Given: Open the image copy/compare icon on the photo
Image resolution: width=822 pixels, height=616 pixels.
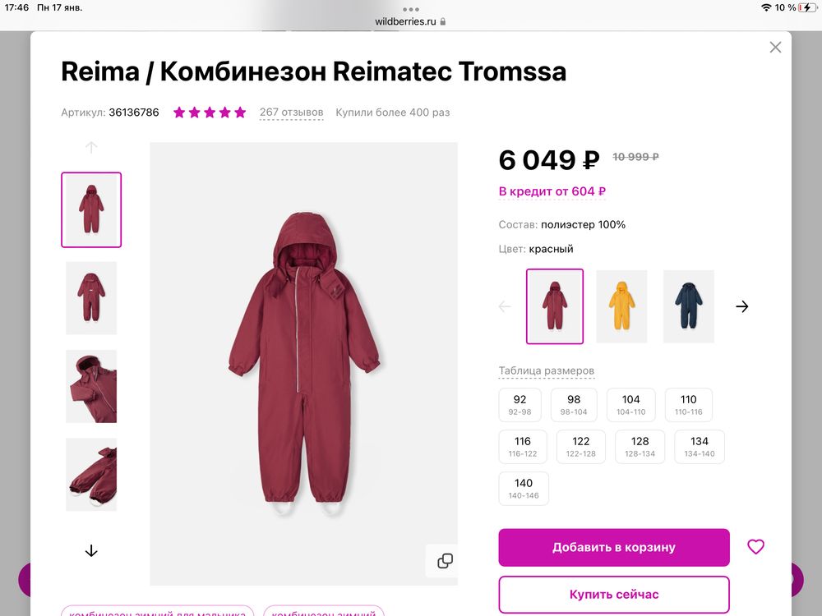Looking at the screenshot, I should click(x=444, y=561).
